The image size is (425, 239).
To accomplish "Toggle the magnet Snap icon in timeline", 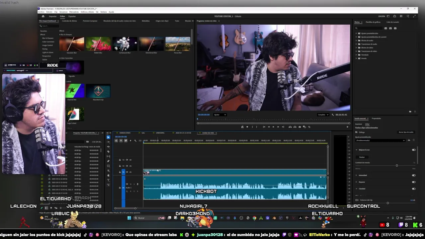I will [x=121, y=140].
